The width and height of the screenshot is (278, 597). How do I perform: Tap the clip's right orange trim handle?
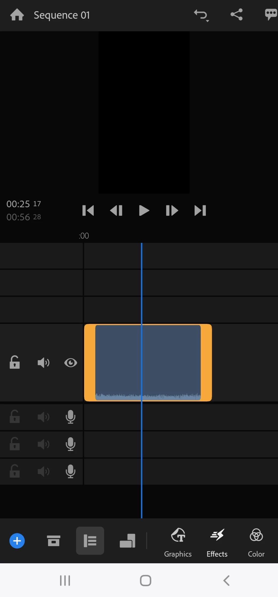click(x=206, y=363)
